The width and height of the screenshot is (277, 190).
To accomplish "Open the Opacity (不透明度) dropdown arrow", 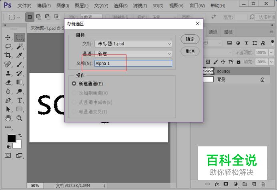I will tap(271, 52).
